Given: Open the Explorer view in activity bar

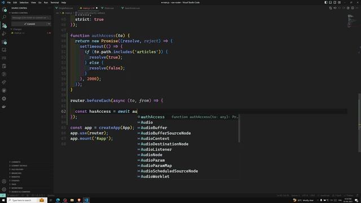Looking at the screenshot, I should [4, 10].
